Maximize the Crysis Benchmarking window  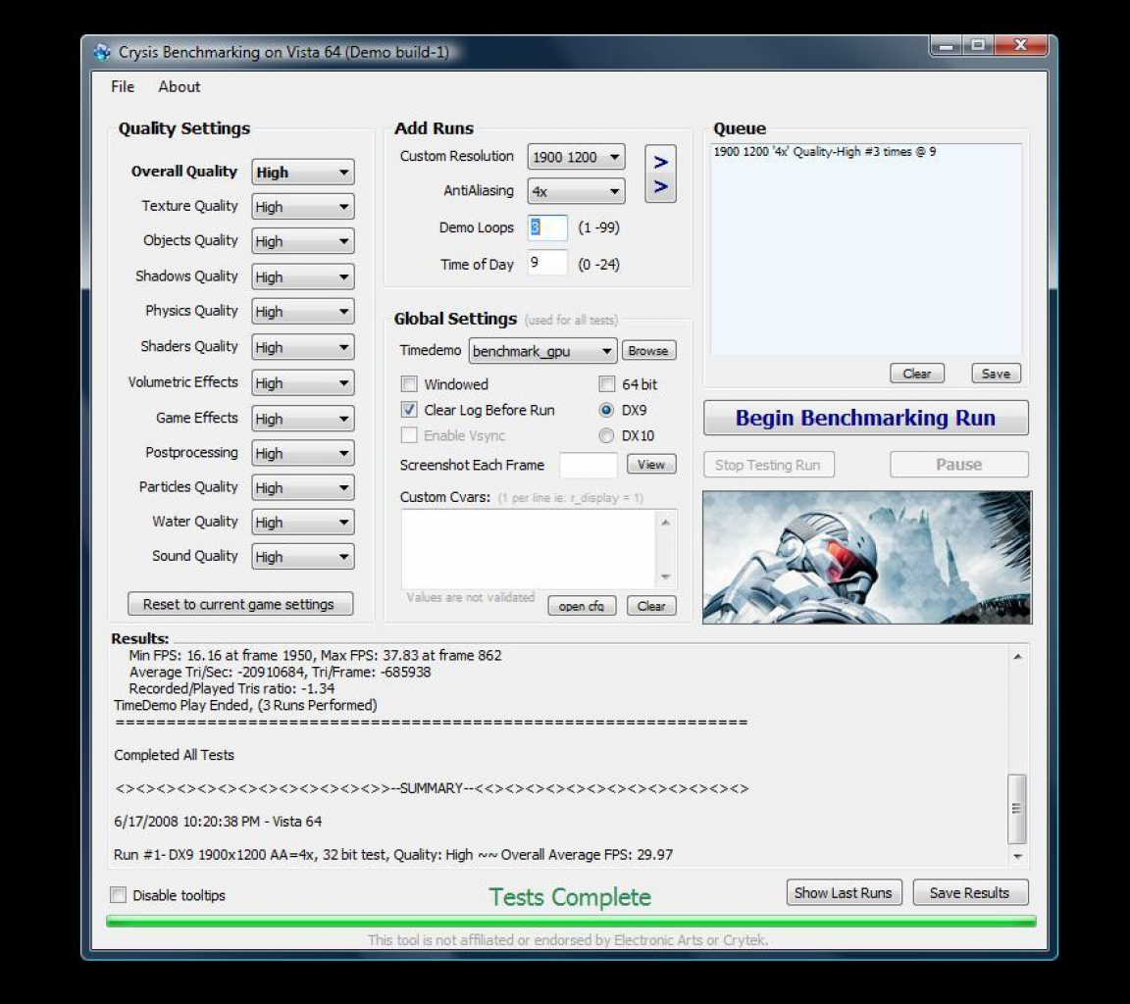tap(978, 45)
